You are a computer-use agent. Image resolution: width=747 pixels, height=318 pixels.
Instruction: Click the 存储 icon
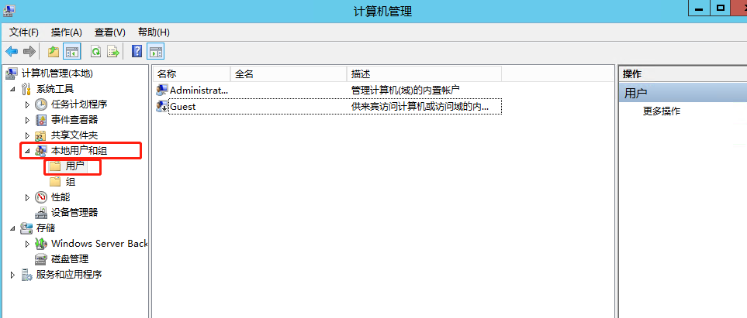pyautogui.click(x=26, y=228)
